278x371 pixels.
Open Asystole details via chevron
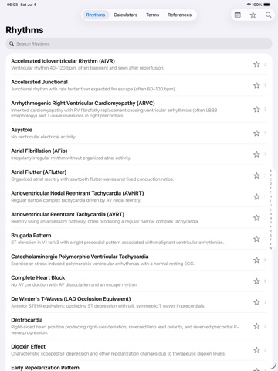[x=265, y=133]
